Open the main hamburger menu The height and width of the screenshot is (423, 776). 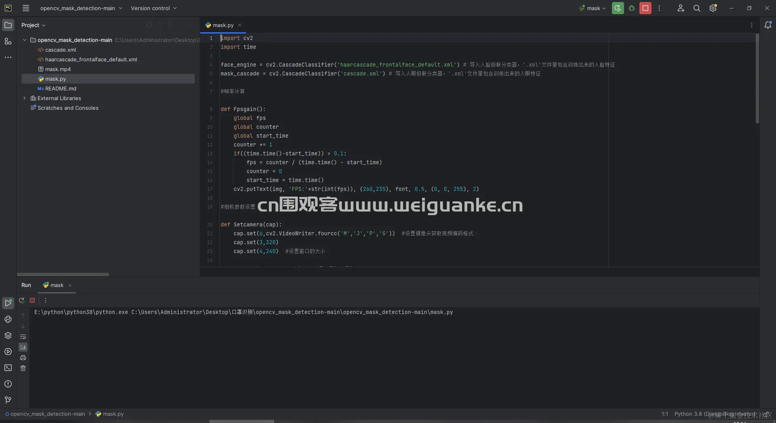(26, 8)
